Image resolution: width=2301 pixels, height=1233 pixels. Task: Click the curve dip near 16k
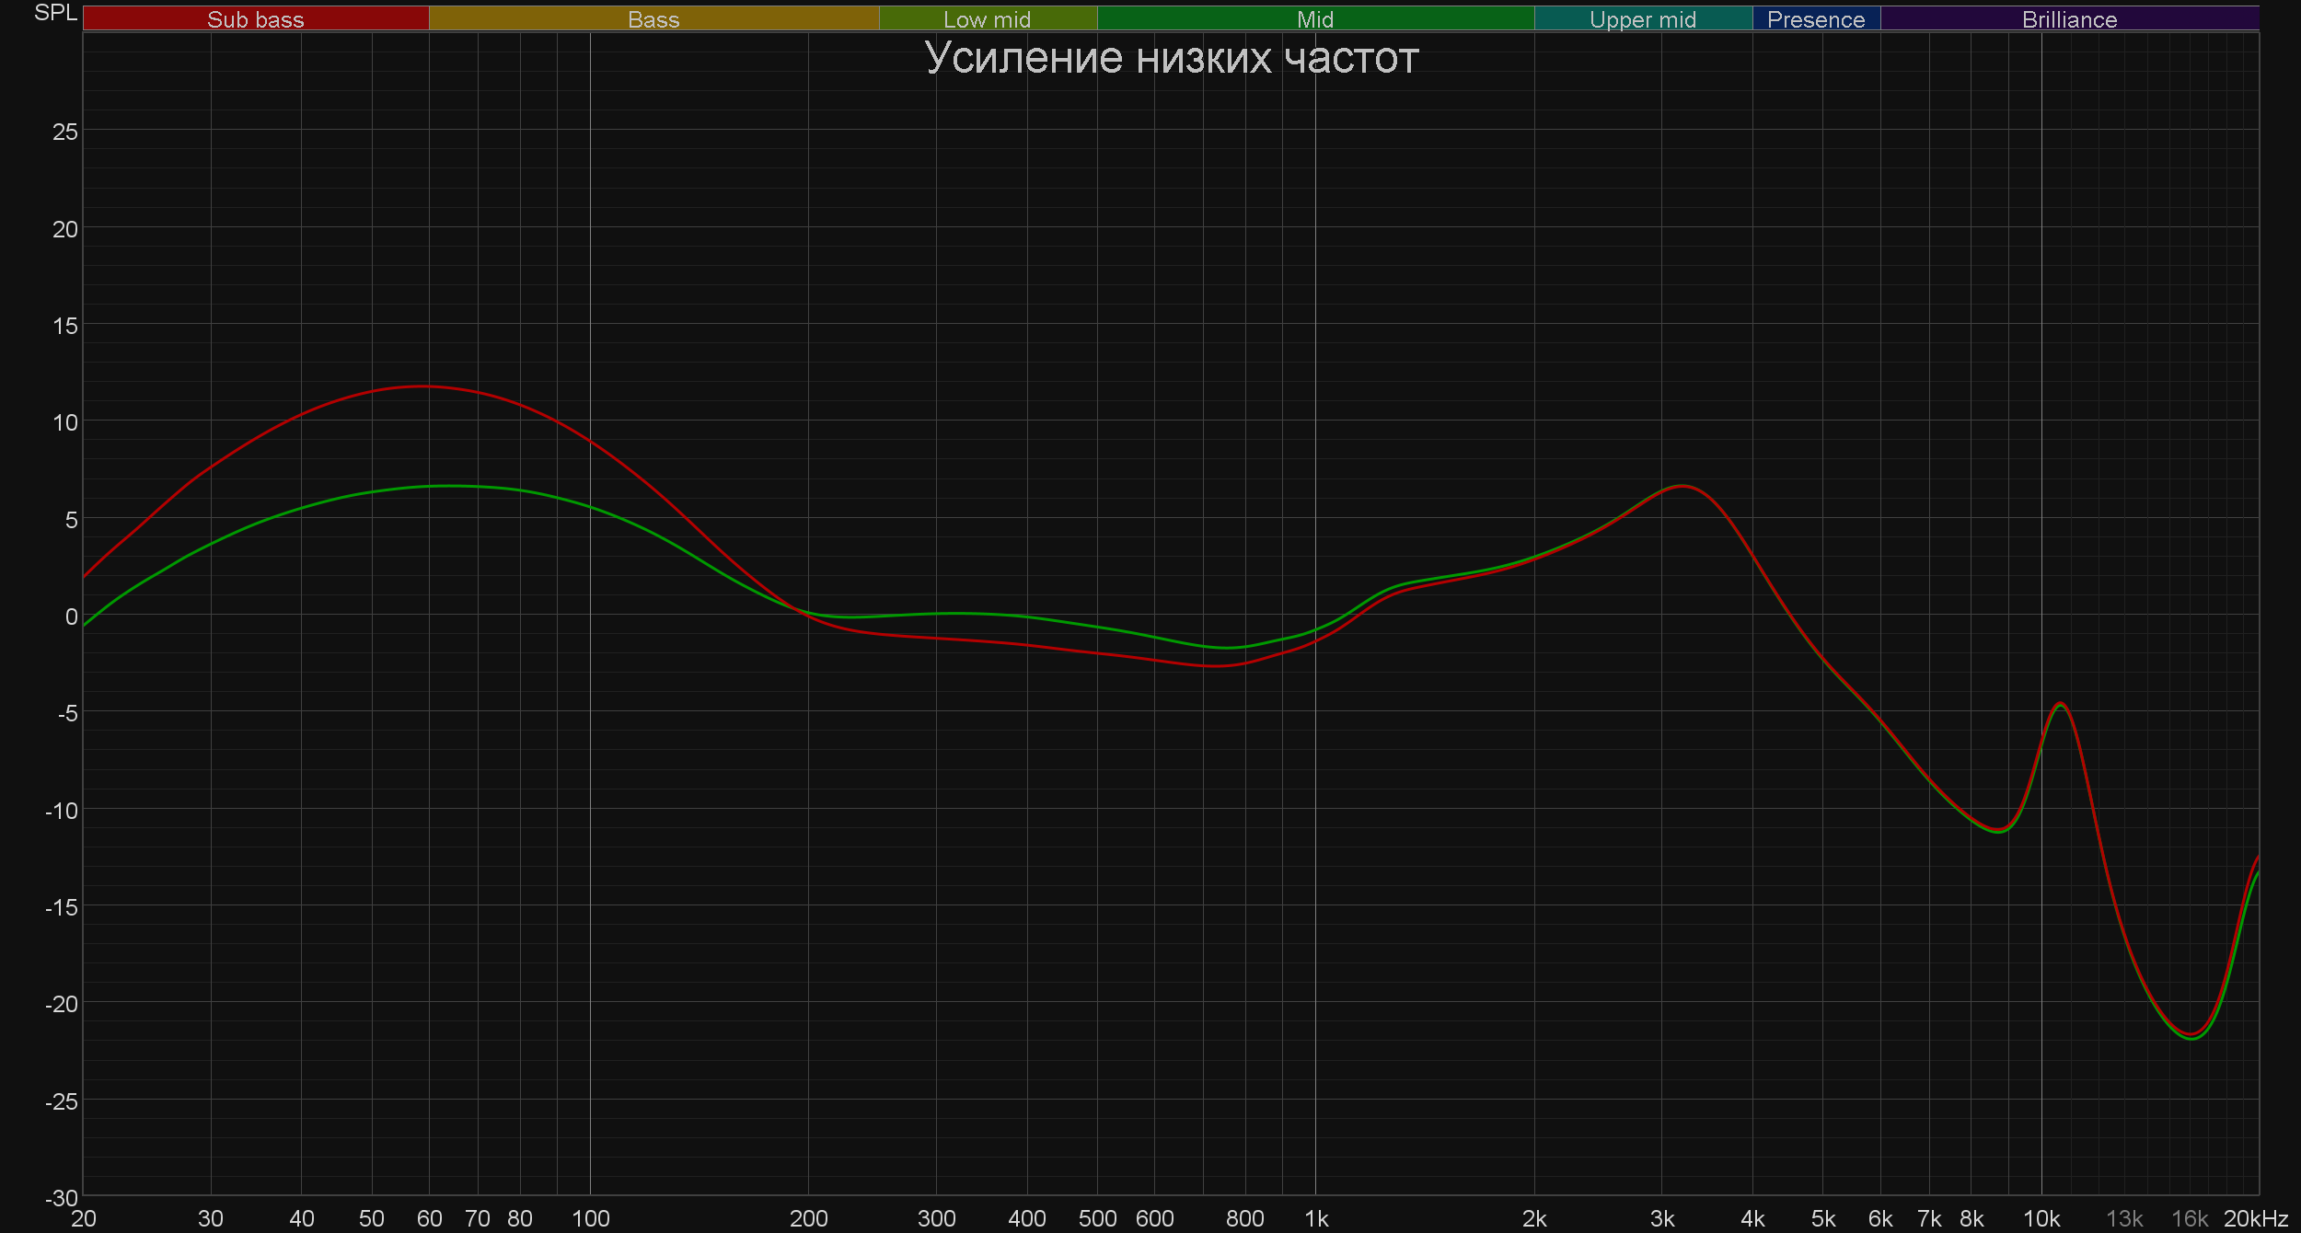(x=2191, y=1037)
